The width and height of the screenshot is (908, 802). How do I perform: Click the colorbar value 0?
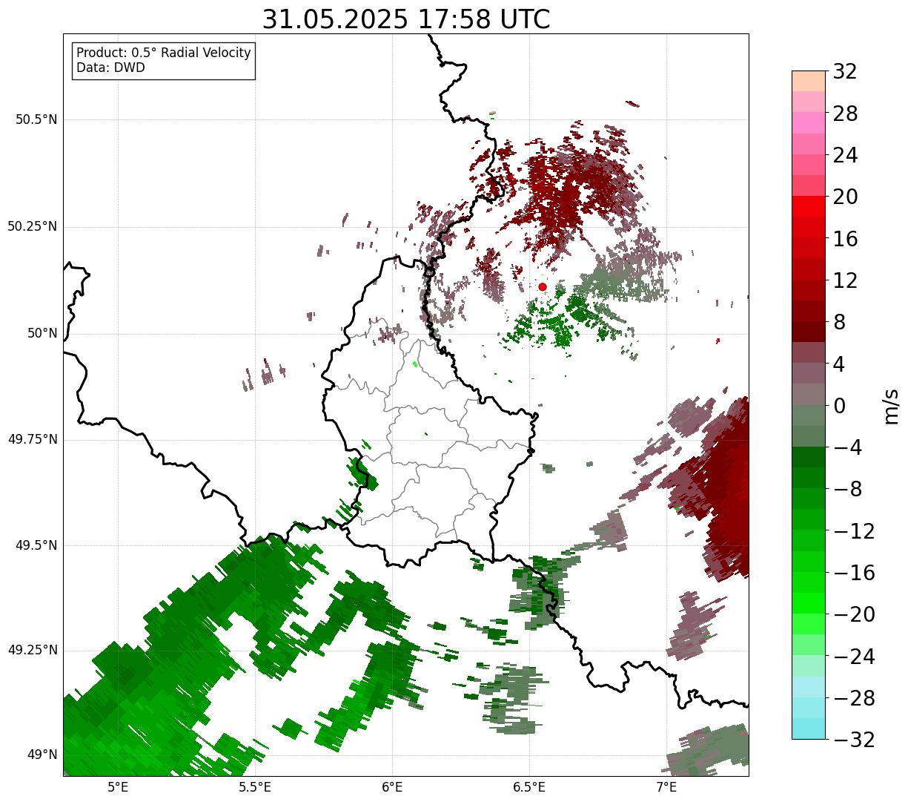tap(839, 406)
